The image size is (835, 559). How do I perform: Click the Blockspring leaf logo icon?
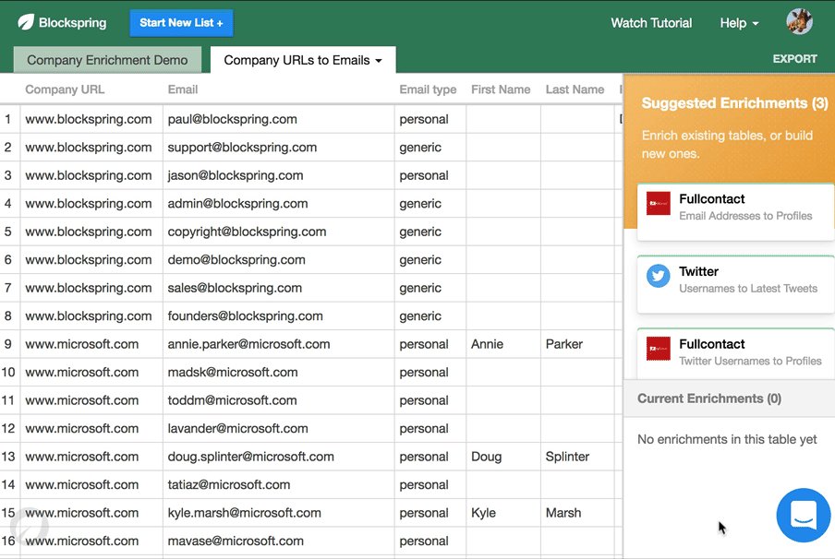tap(26, 22)
